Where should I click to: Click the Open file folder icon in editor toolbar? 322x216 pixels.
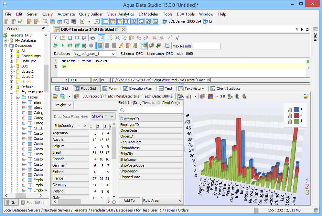(63, 38)
